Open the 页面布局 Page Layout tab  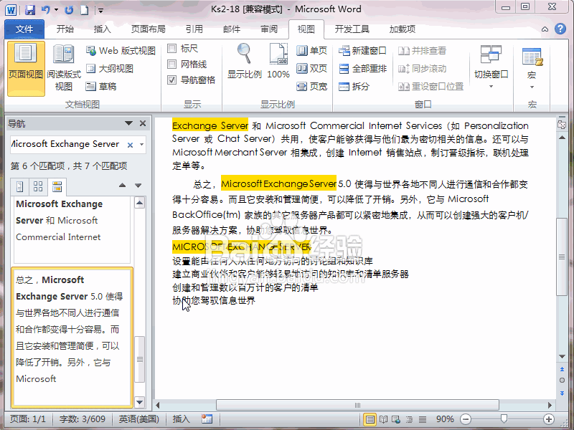pyautogui.click(x=149, y=29)
